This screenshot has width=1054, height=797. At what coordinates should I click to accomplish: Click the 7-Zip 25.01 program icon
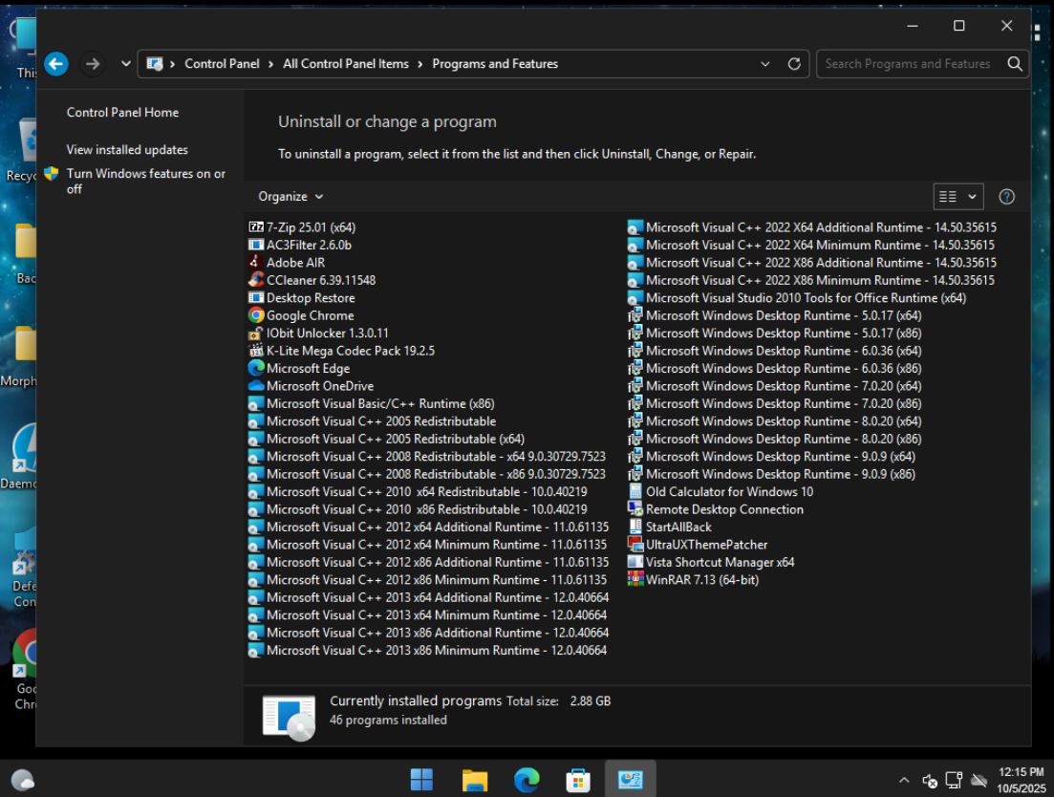tap(255, 227)
